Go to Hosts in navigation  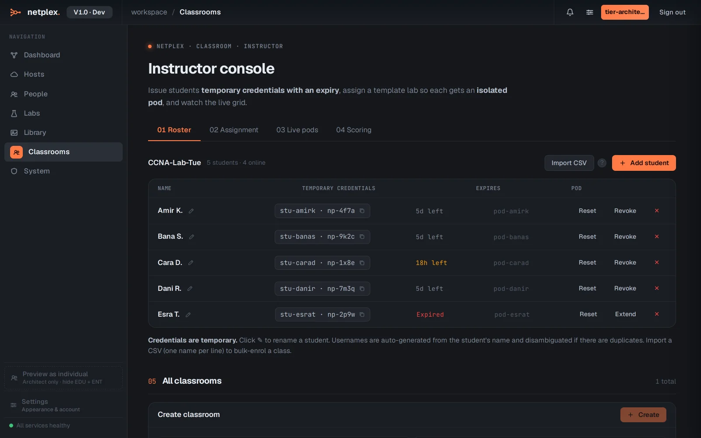click(x=64, y=74)
